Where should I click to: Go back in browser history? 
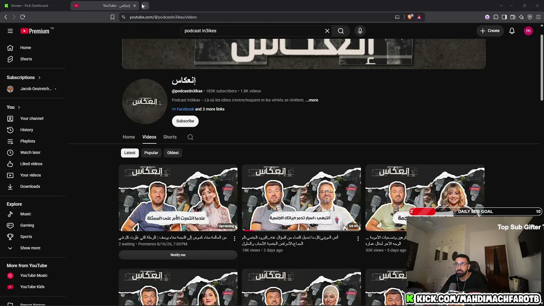tap(6, 17)
